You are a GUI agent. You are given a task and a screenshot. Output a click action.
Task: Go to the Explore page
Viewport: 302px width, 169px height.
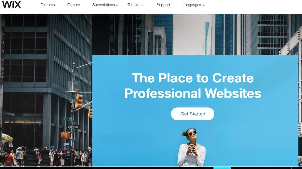coord(73,5)
